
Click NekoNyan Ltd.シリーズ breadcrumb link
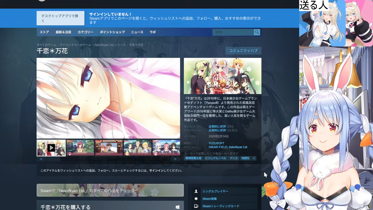(110, 45)
